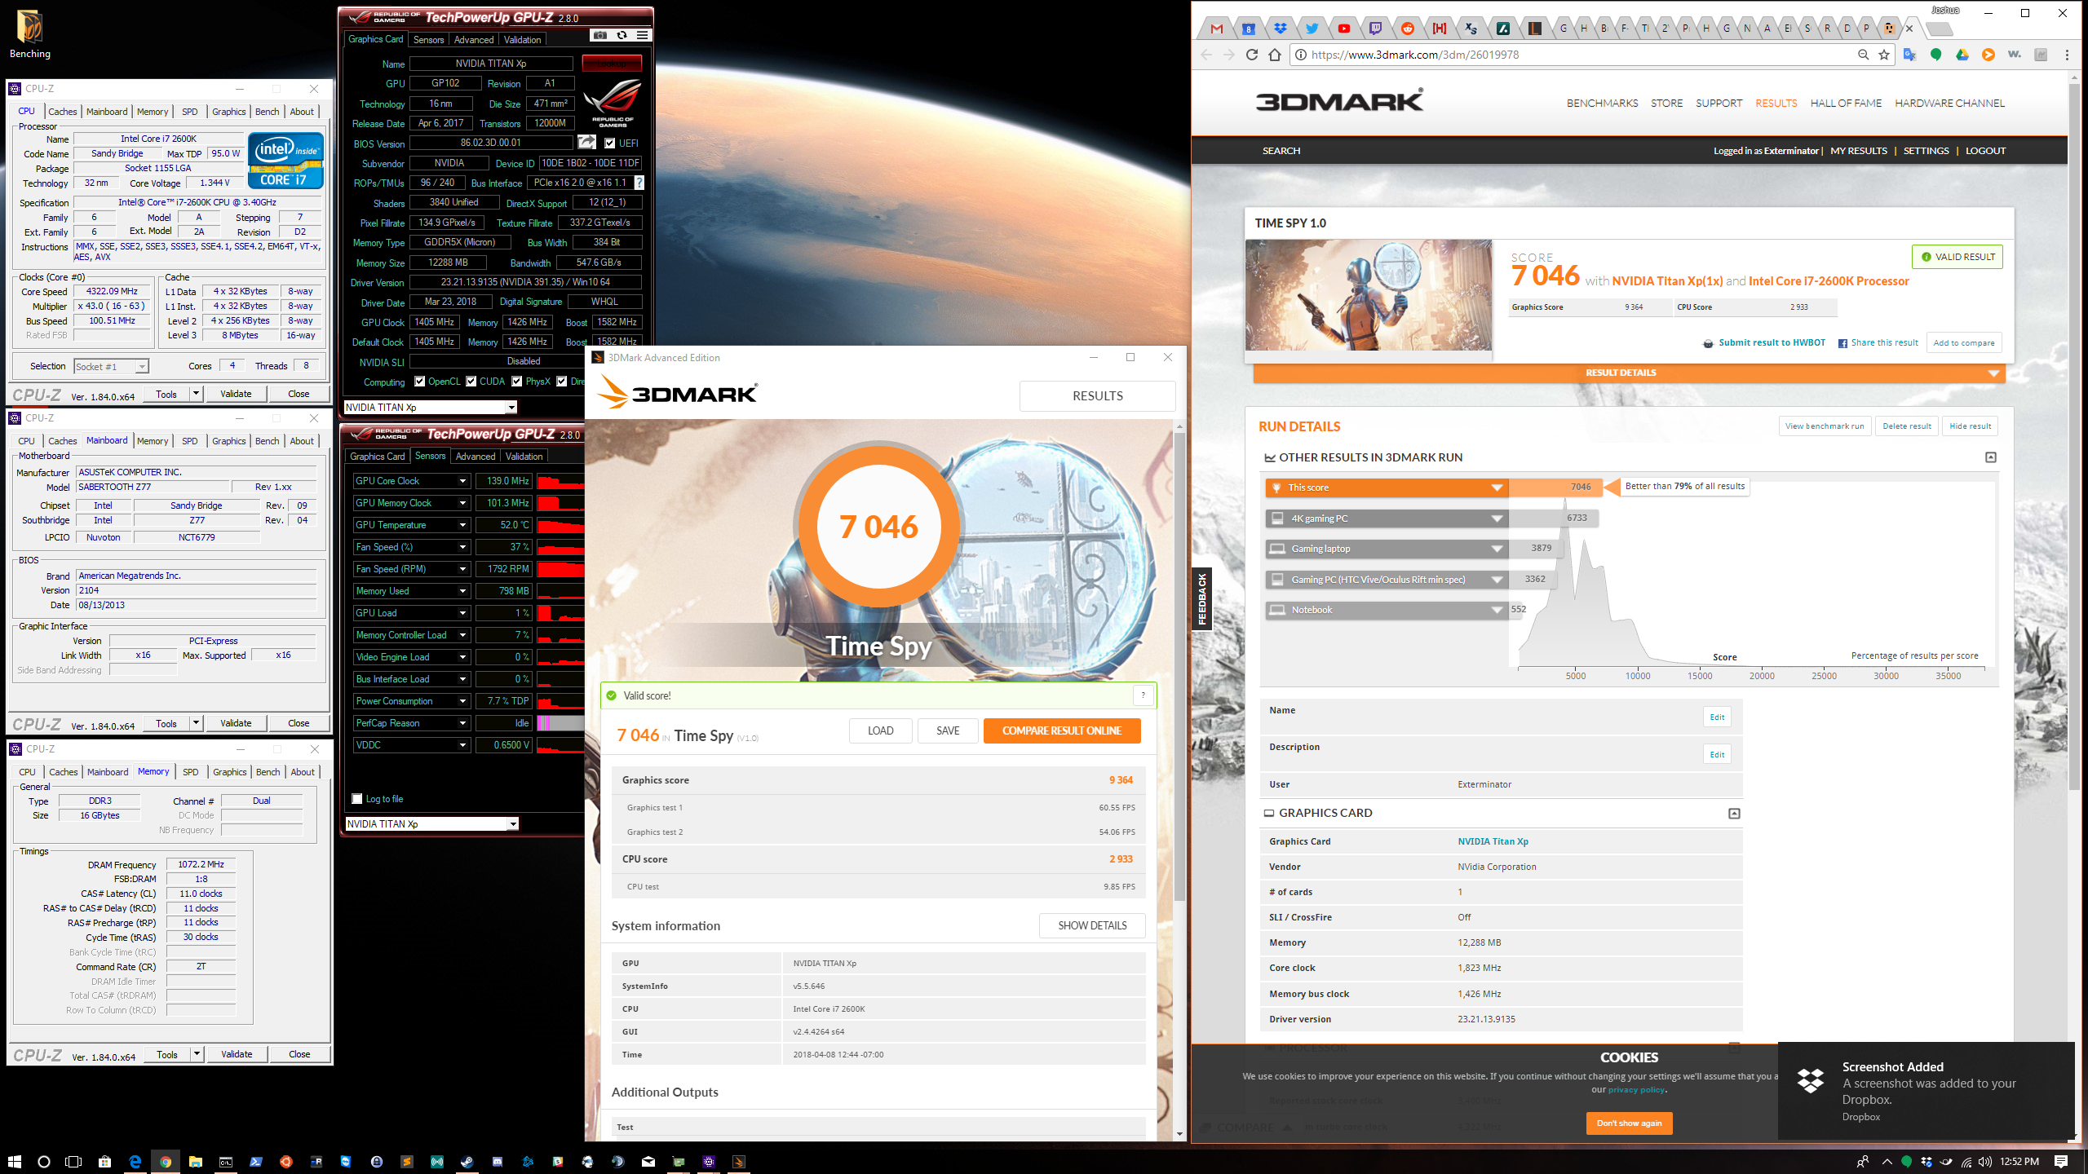Viewport: 2088px width, 1174px height.
Task: Switch to the Twitter browser tab
Action: tap(1312, 29)
